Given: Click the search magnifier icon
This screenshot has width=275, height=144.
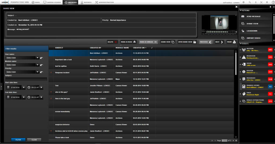Looking at the screenshot, I should pyautogui.click(x=249, y=2).
